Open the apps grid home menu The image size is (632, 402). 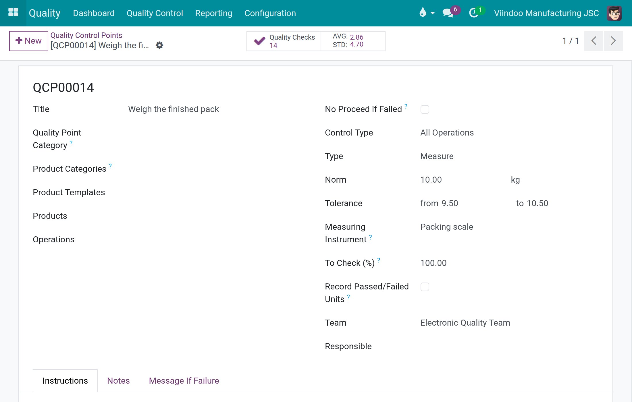tap(13, 13)
